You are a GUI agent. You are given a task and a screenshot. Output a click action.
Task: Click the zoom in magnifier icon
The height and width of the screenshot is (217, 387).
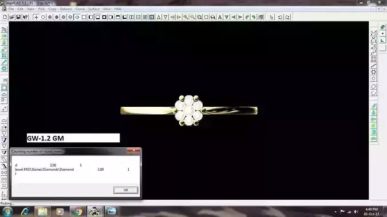click(x=185, y=17)
